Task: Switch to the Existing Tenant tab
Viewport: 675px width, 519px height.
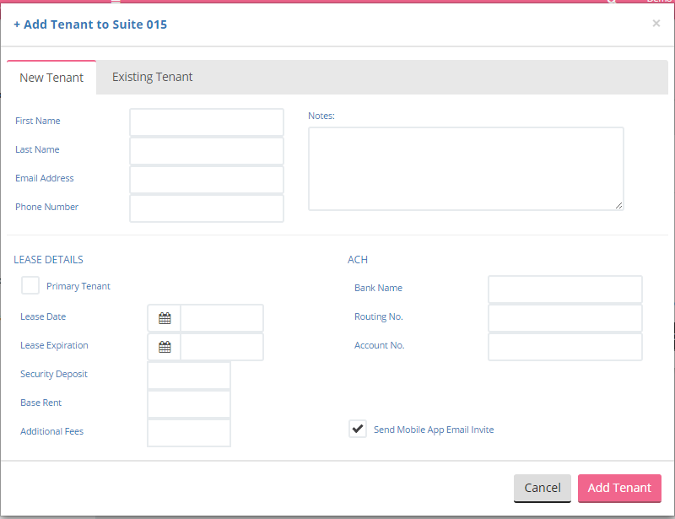Action: click(152, 77)
